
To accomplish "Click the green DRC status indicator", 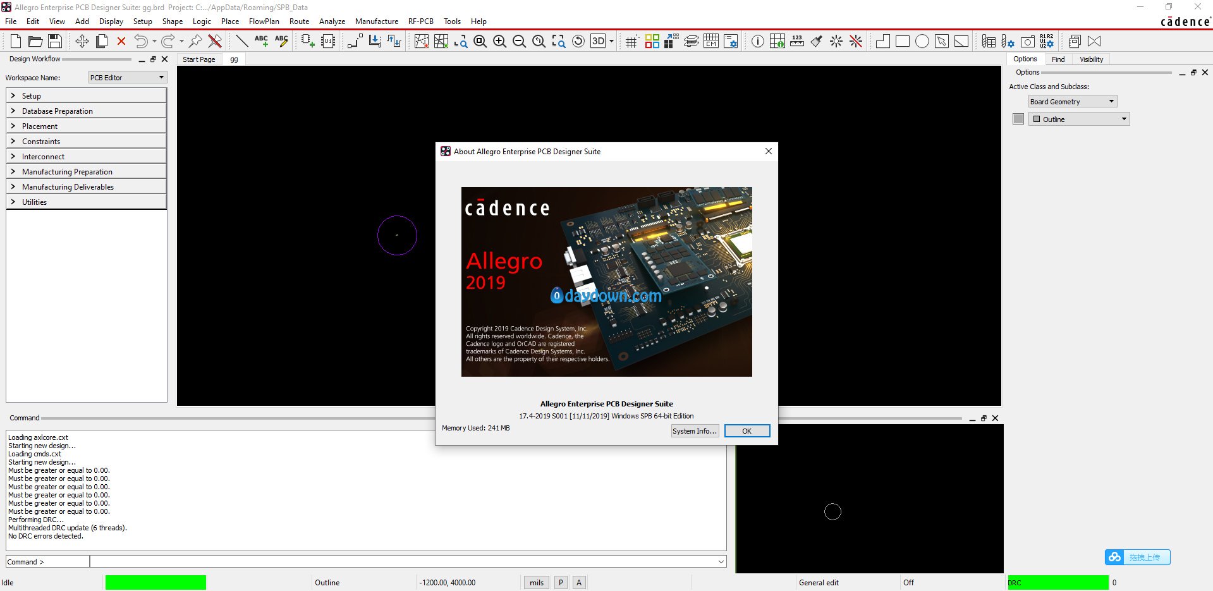I will [x=1058, y=583].
